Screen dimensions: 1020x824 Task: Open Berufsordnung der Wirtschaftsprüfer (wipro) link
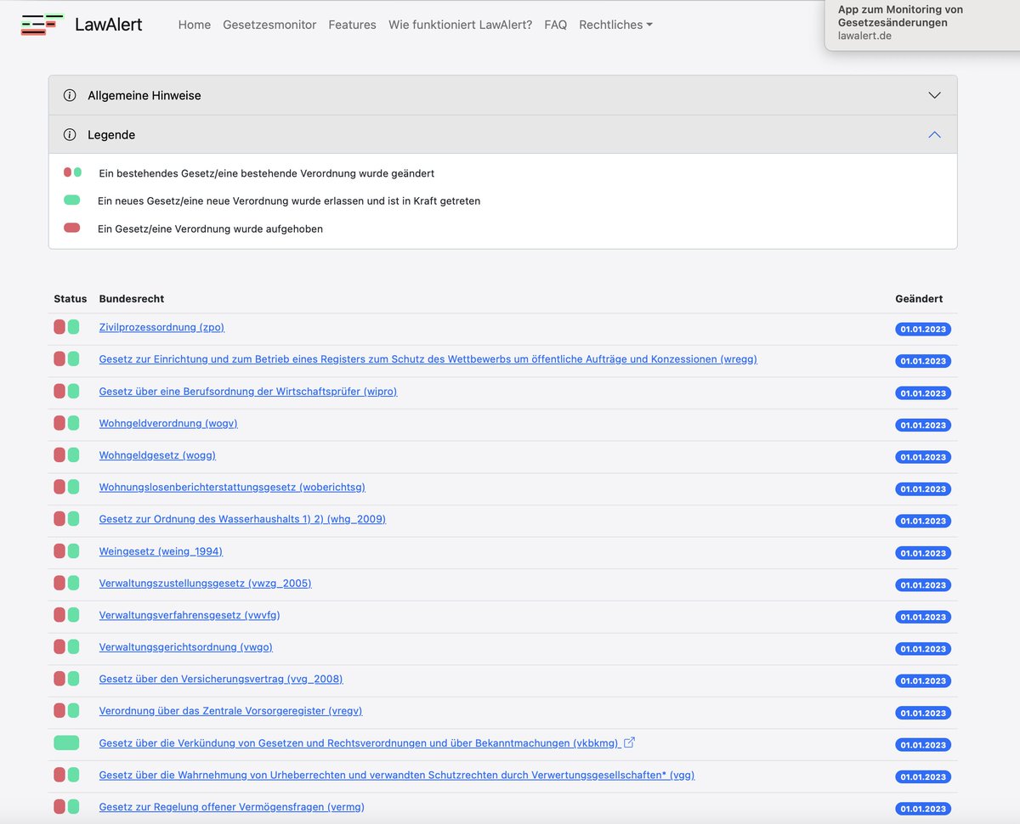point(248,392)
